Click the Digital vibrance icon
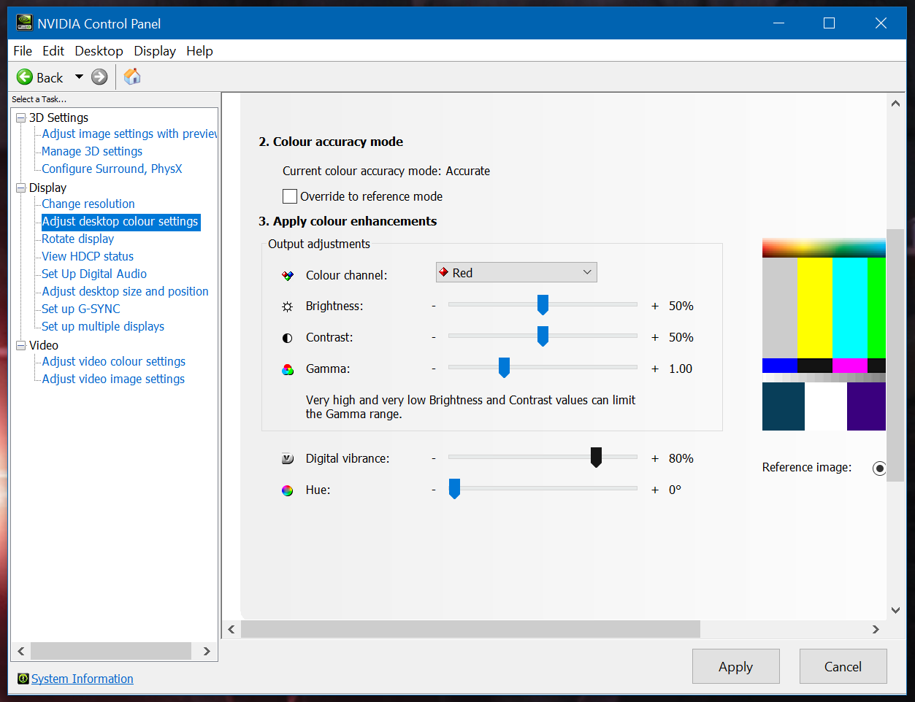Viewport: 915px width, 702px height. click(288, 459)
